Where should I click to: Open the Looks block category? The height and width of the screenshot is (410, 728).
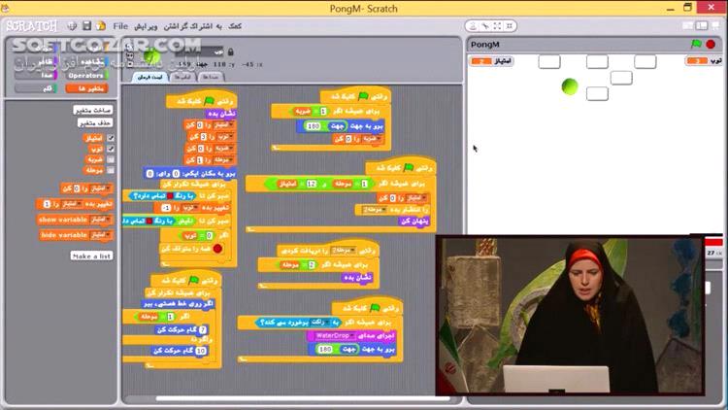coord(36,62)
